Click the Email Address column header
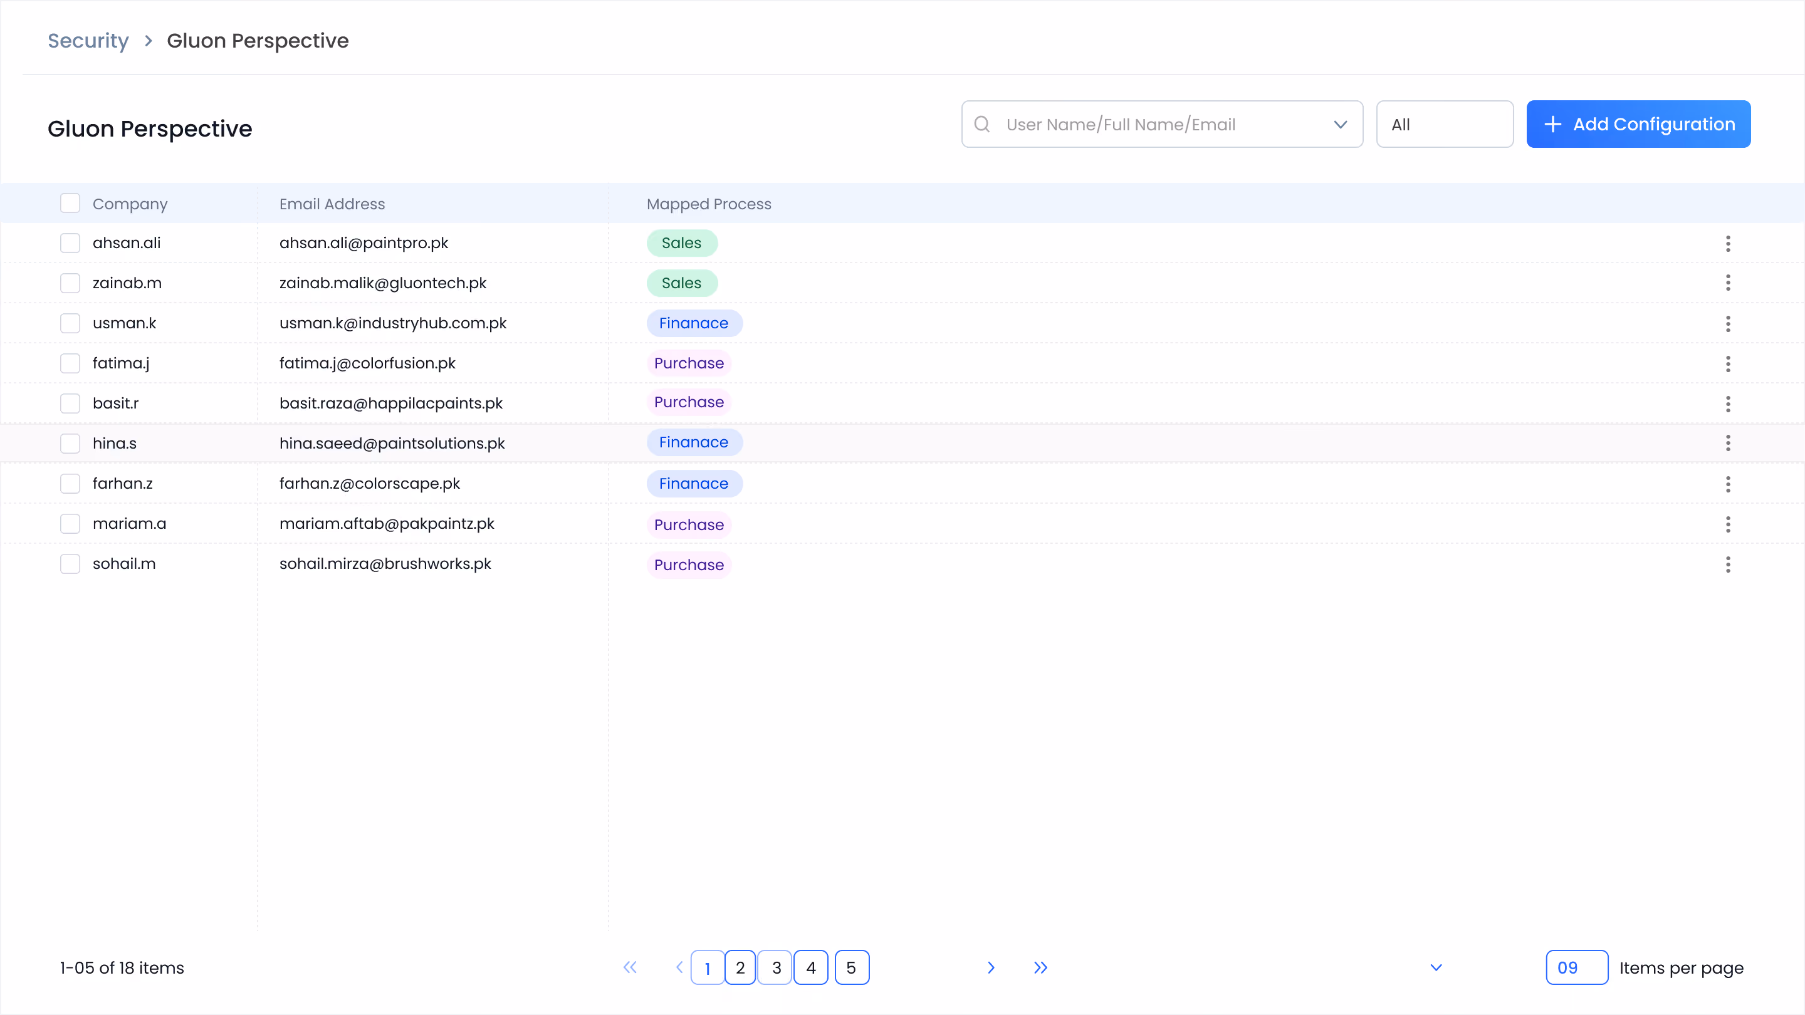The width and height of the screenshot is (1805, 1015). pos(332,204)
